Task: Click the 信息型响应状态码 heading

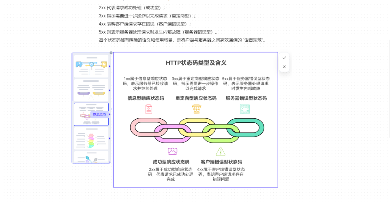Action: tap(146, 98)
